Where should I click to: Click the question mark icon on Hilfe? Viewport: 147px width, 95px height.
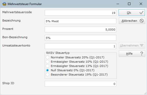coord(142,54)
